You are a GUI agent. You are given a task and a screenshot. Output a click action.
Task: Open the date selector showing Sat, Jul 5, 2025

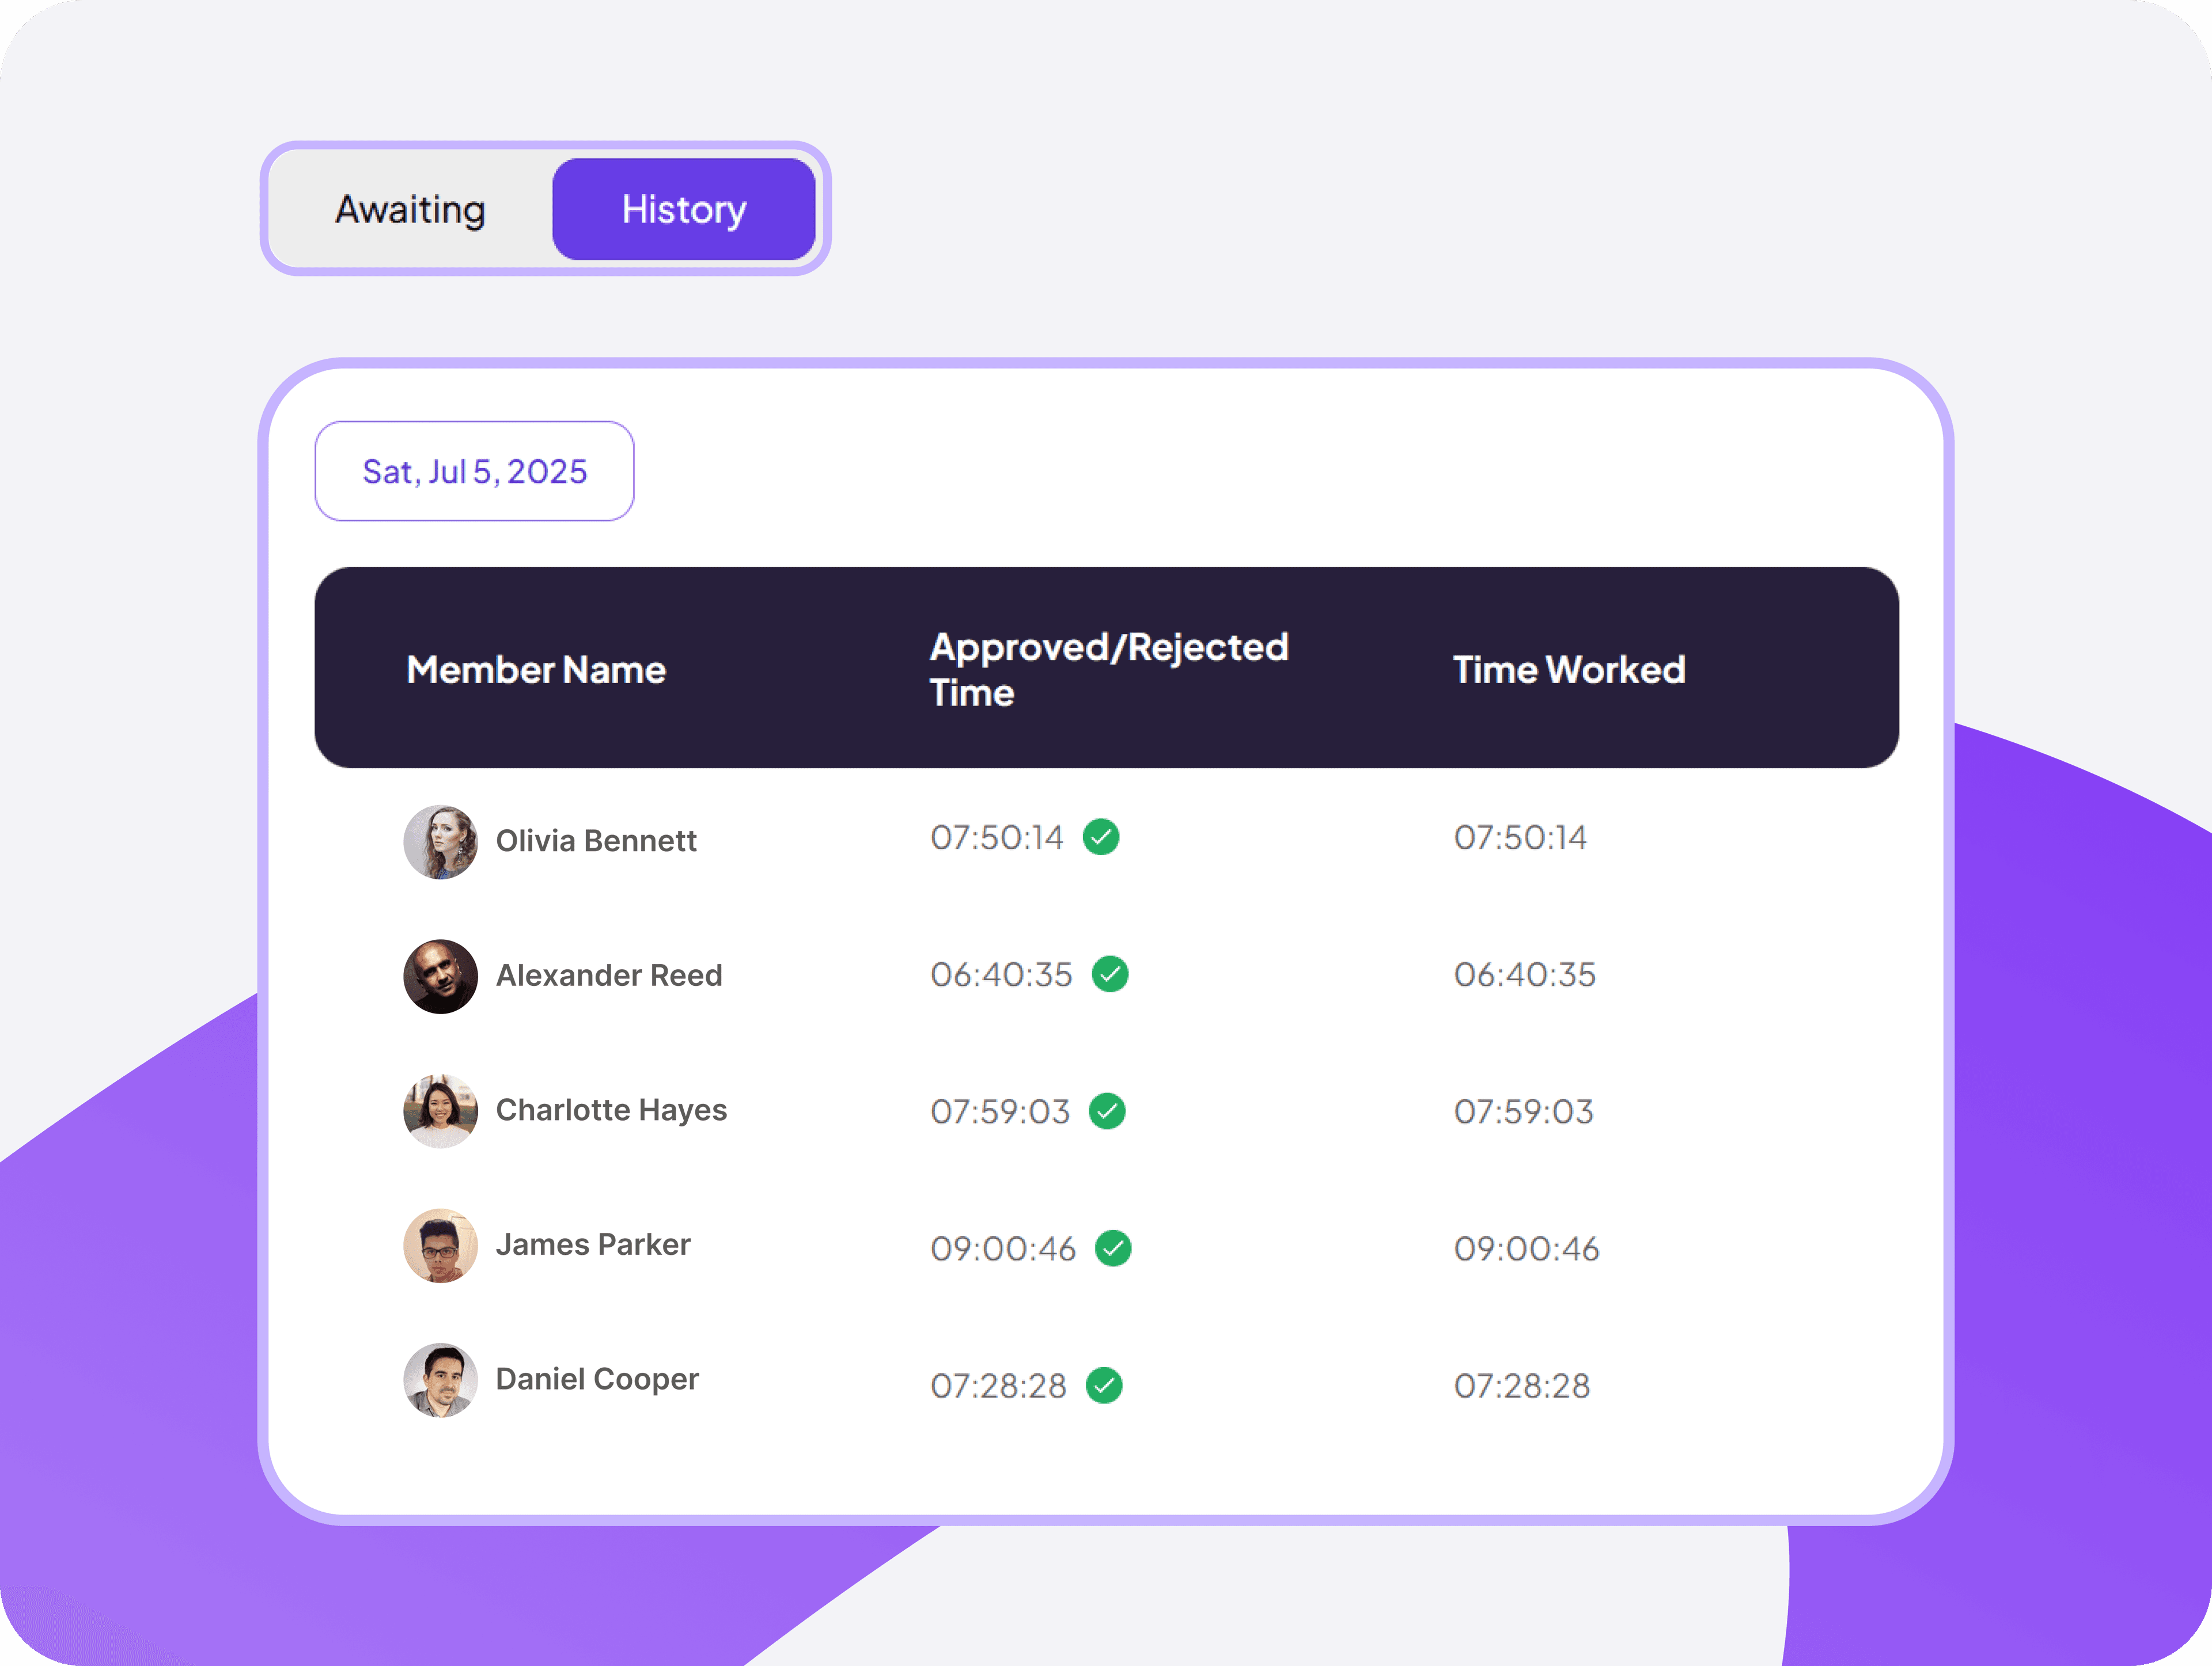[474, 471]
